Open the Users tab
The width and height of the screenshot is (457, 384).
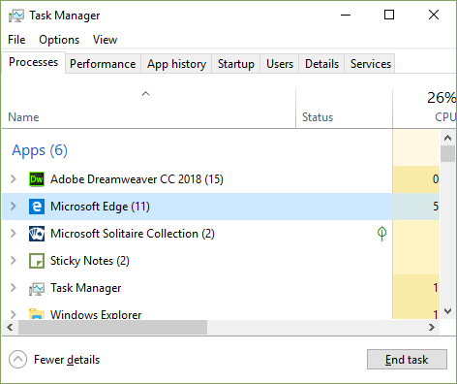click(x=280, y=64)
